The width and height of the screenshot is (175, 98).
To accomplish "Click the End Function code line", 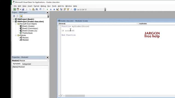I will (69, 35).
